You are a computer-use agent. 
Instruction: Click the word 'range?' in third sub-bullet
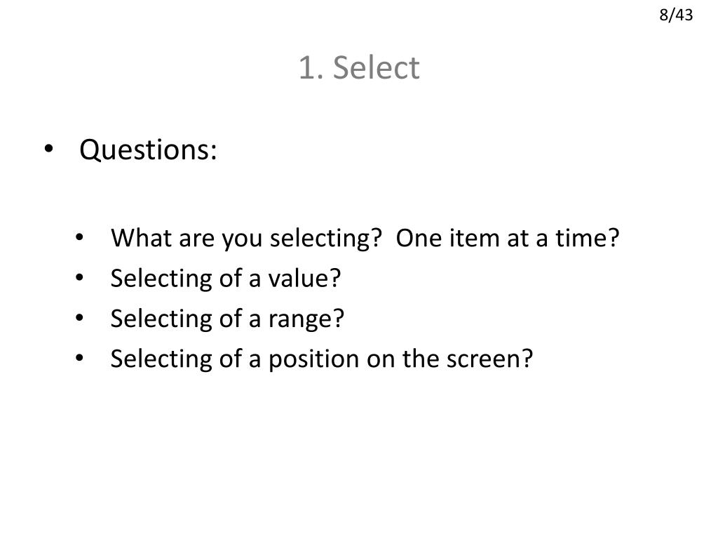point(306,320)
